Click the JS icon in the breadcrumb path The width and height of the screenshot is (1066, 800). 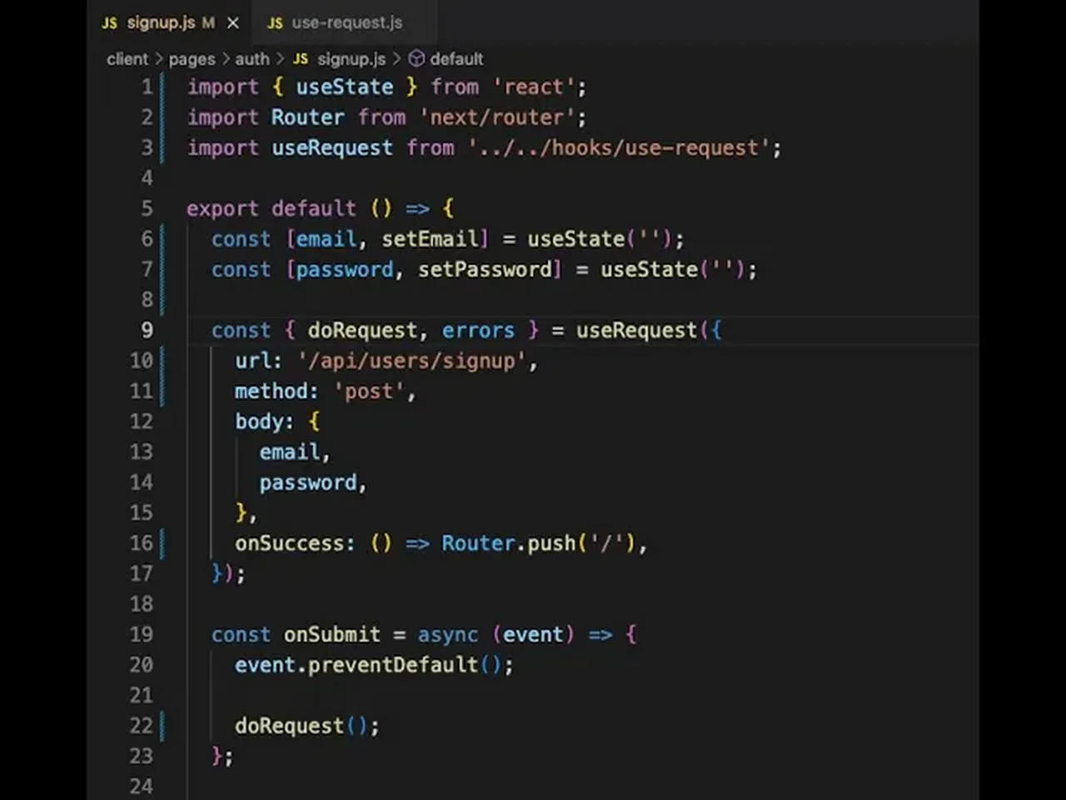pyautogui.click(x=301, y=59)
